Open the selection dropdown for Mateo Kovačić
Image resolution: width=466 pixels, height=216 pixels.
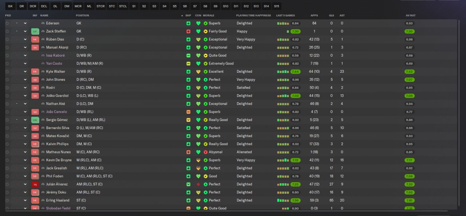pyautogui.click(x=25, y=136)
